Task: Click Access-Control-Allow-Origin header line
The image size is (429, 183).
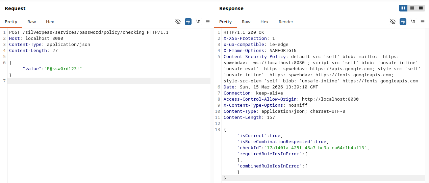Action: tap(291, 99)
